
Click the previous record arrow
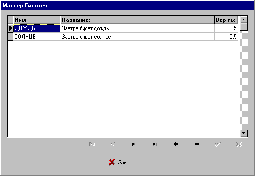click(x=113, y=144)
